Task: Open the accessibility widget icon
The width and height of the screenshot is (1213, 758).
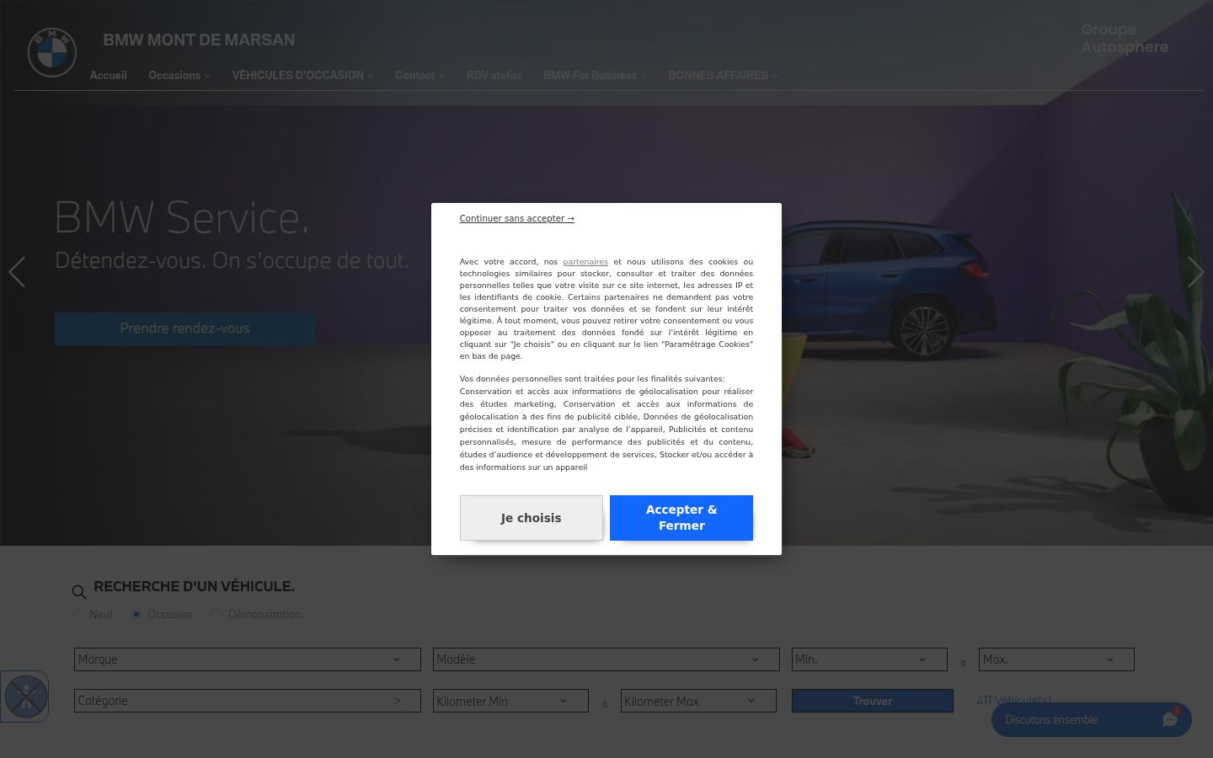Action: tap(25, 697)
